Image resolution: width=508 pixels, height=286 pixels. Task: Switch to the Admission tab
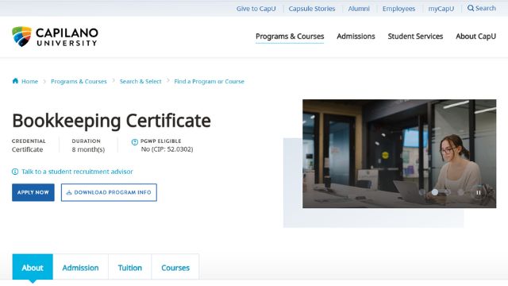click(x=80, y=267)
